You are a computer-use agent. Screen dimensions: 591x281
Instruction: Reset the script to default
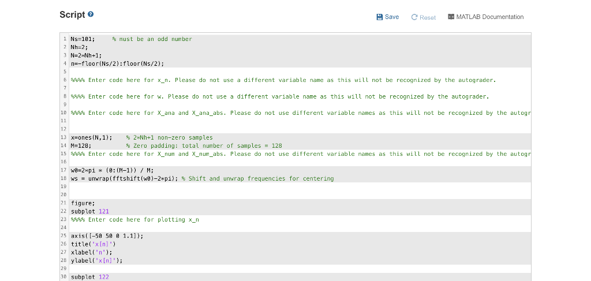click(x=423, y=17)
